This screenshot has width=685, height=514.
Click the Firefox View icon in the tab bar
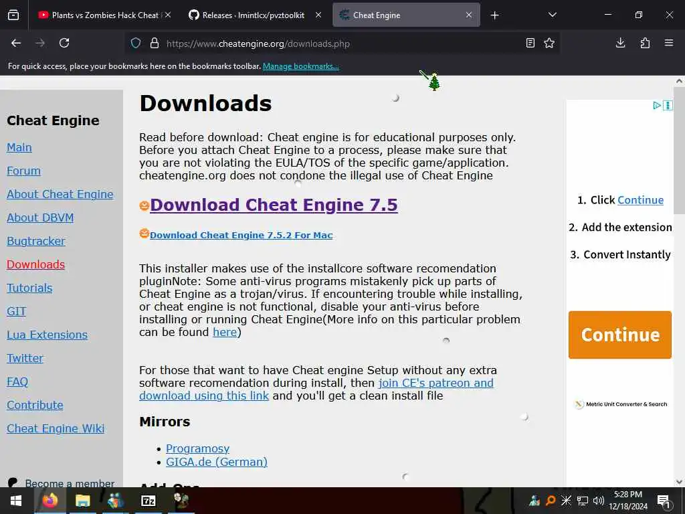13,15
